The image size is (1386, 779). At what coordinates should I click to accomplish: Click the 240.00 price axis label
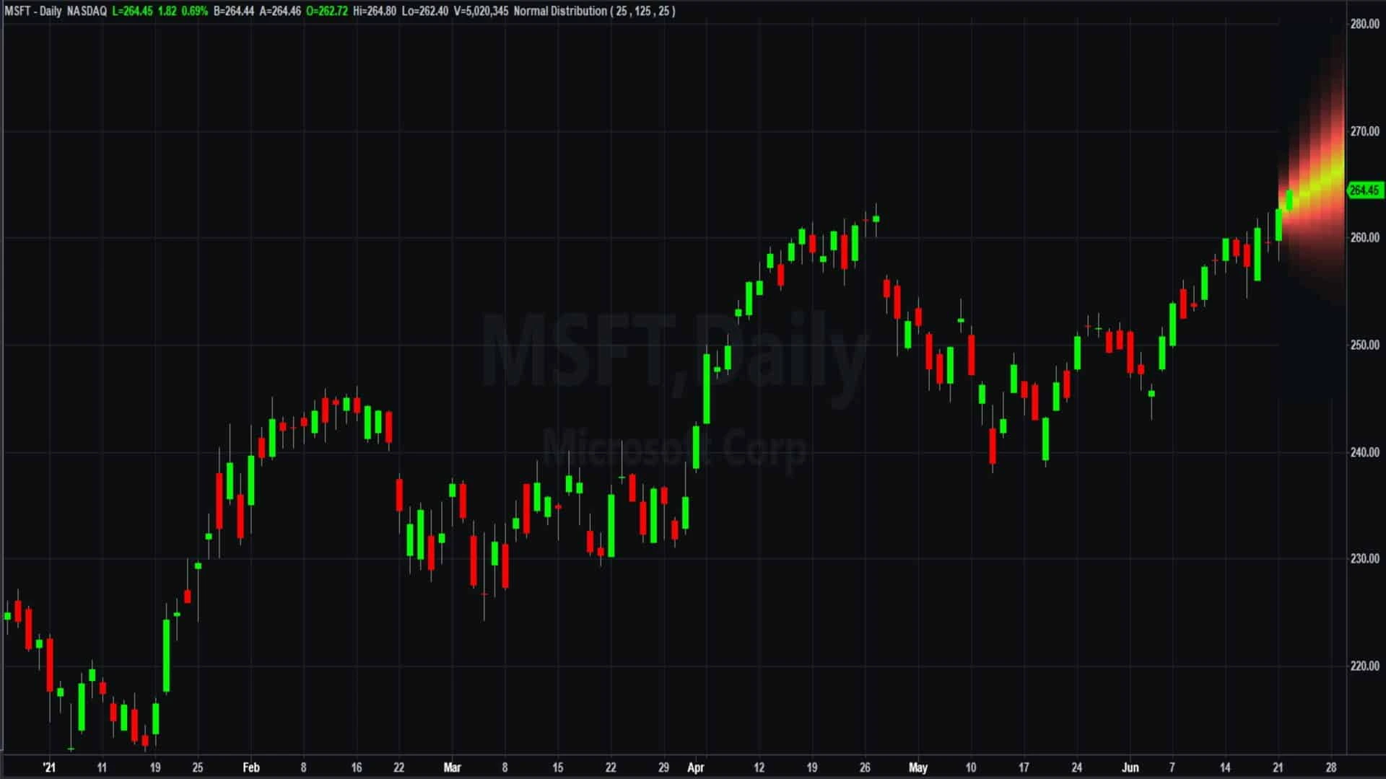[1364, 452]
